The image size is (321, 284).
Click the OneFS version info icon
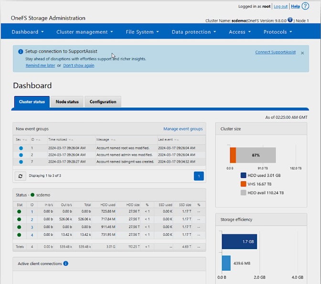tap(290, 20)
